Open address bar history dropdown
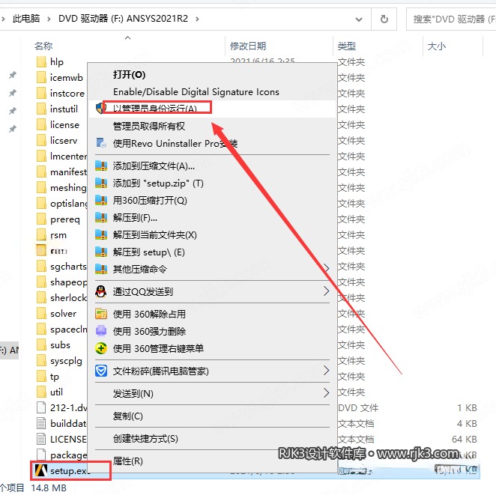Screen dimensions: 496x495 pos(359,19)
